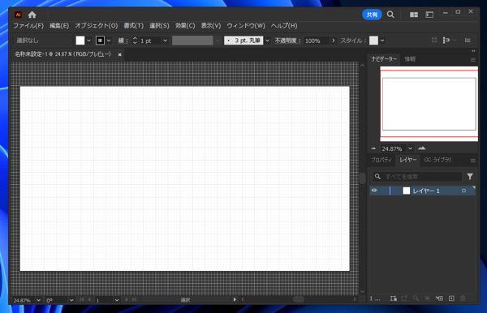Open the workspace switcher icon
The height and width of the screenshot is (313, 487).
(429, 15)
